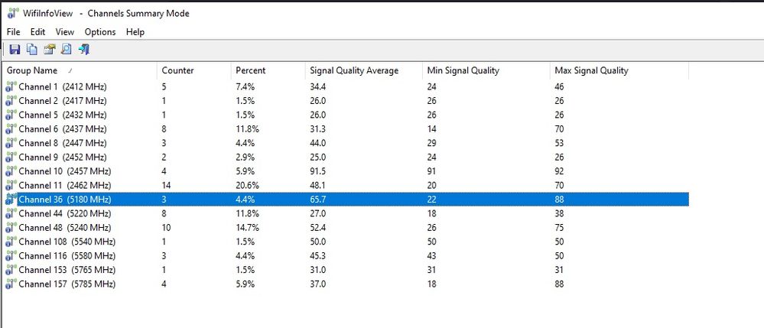Click the Copy Selected Items toolbar icon

tap(32, 50)
